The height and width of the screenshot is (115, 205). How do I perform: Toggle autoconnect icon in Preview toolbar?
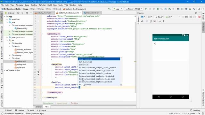coord(151,21)
